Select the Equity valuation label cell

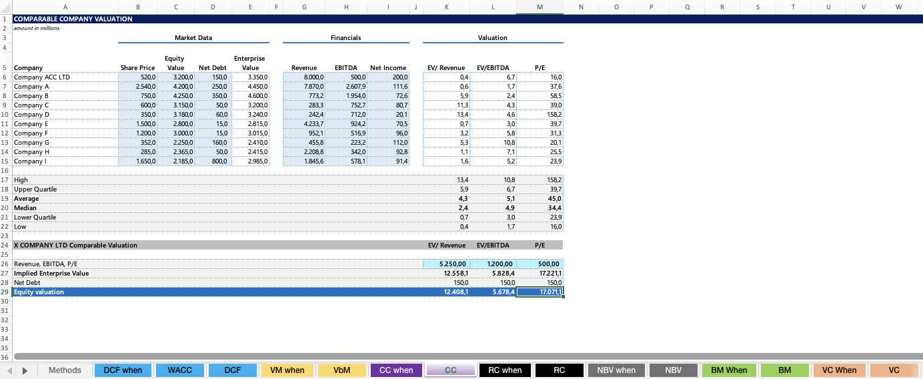pos(65,292)
